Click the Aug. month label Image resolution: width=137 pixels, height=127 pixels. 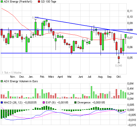point(101,77)
